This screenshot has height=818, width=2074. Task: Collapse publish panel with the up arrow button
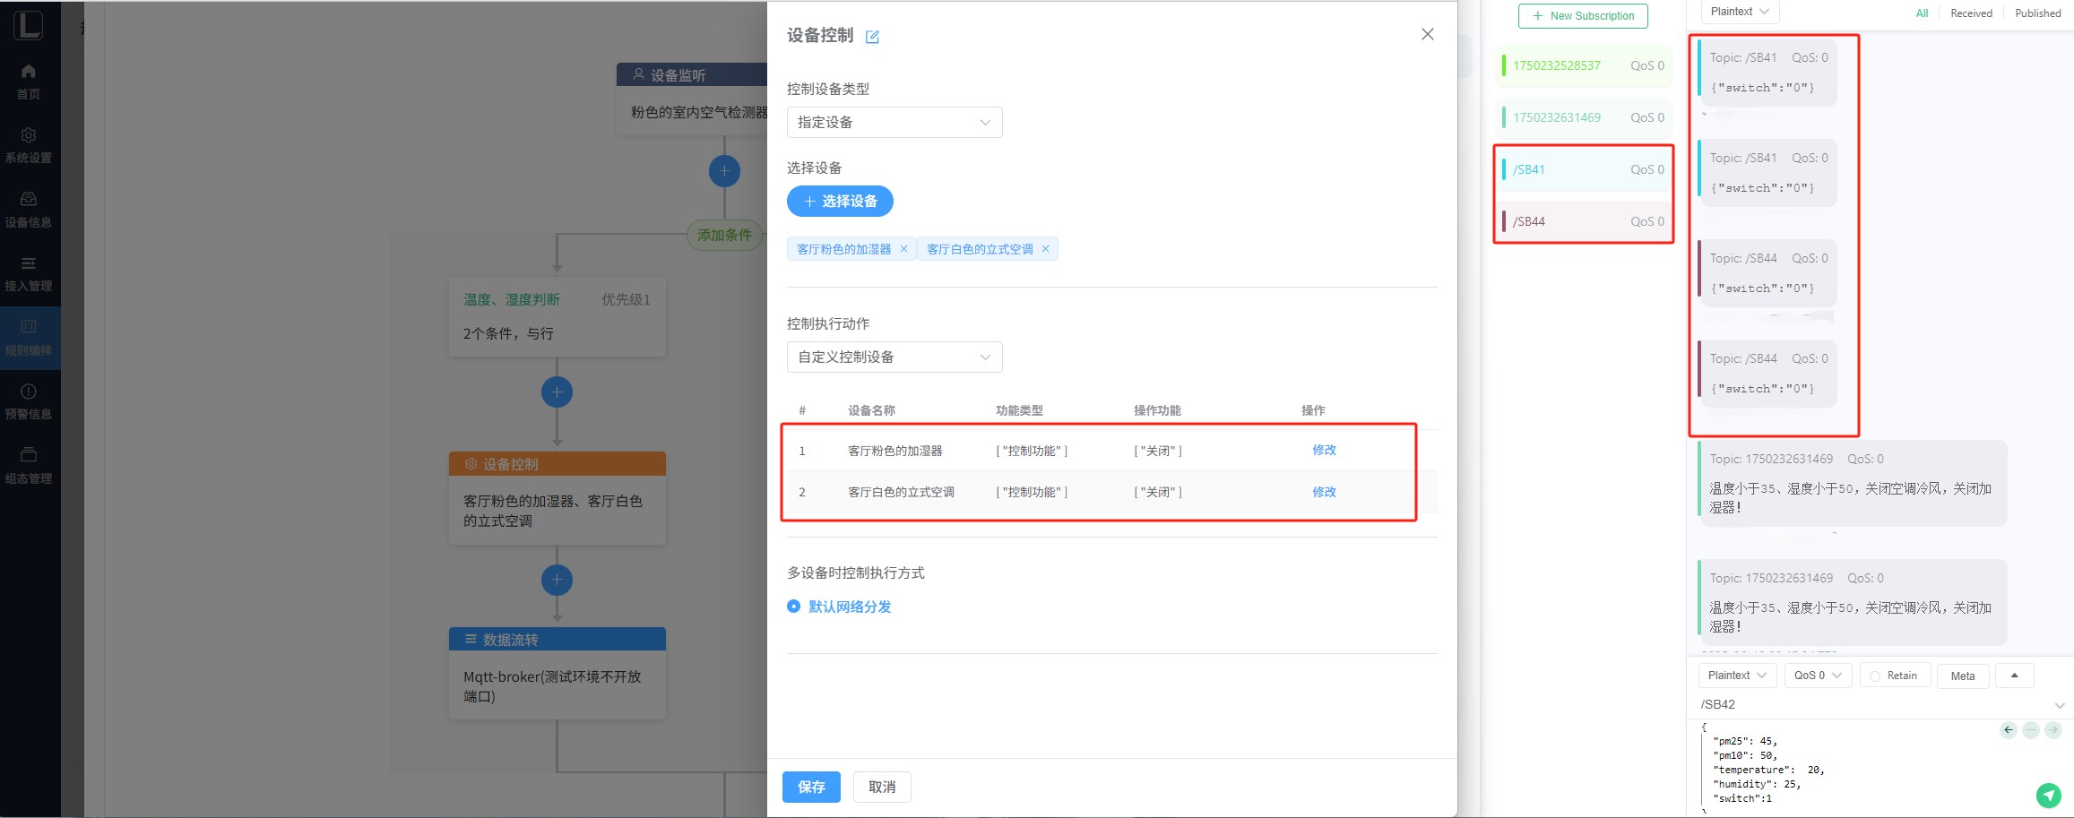pos(2014,676)
